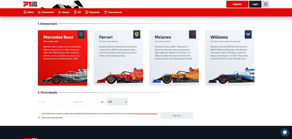Click the orange McLaren car image
292x139 pixels.
pos(175,76)
